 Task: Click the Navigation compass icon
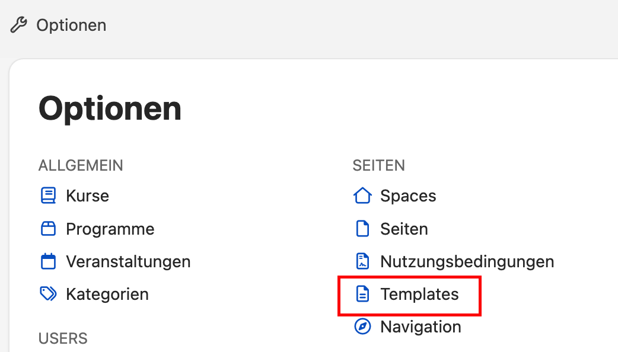coord(362,327)
